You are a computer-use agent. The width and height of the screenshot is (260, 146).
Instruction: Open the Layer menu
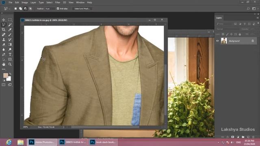(x=33, y=2)
